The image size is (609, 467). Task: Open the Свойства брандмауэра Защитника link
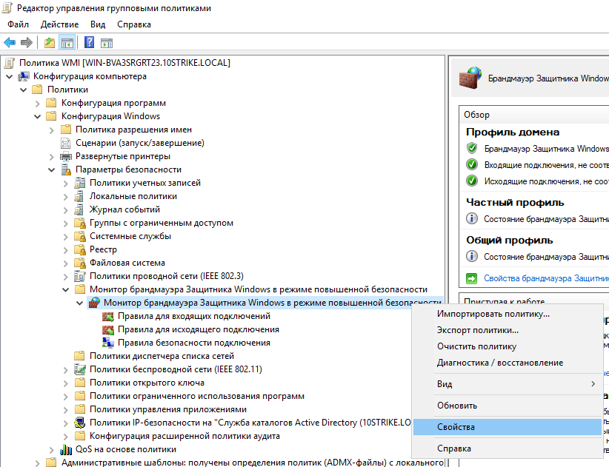[546, 278]
